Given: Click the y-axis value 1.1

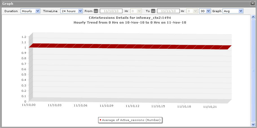Looking at the screenshot, I should coord(24,42).
